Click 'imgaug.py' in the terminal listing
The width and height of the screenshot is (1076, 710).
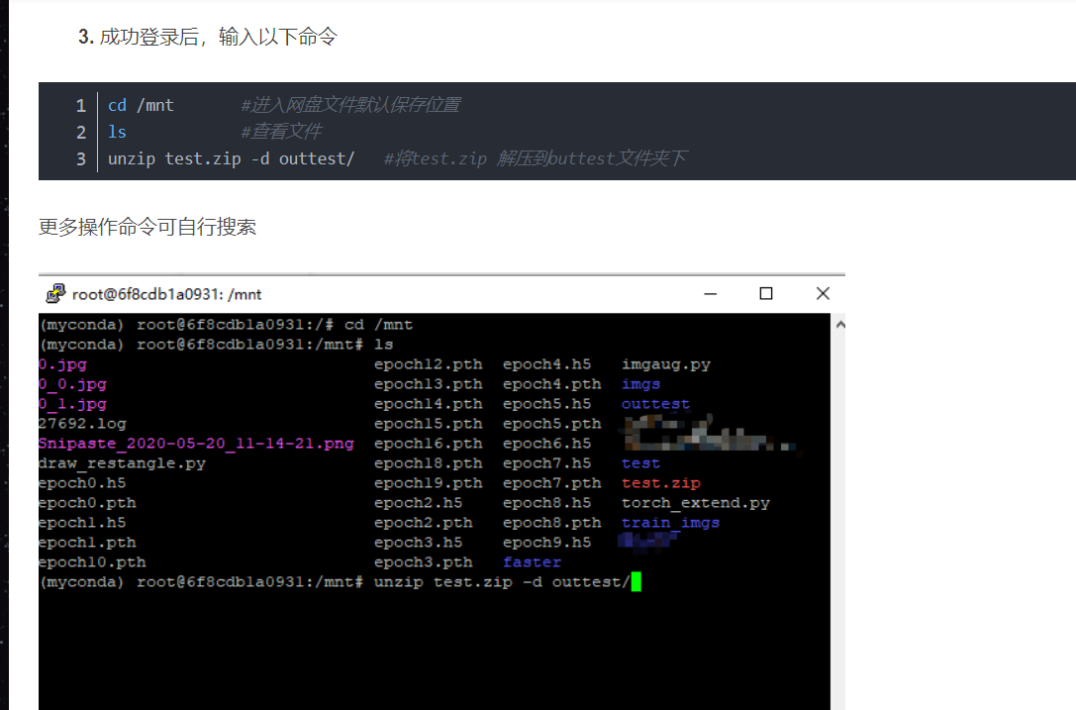665,364
